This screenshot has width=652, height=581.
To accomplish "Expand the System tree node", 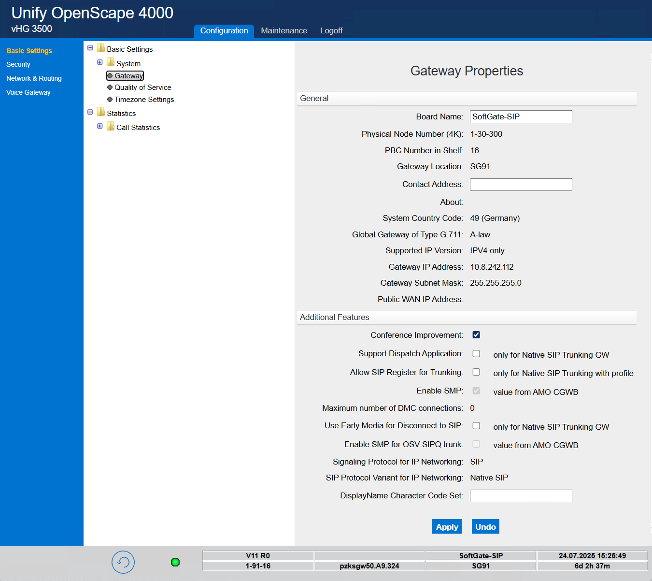I will tap(100, 62).
